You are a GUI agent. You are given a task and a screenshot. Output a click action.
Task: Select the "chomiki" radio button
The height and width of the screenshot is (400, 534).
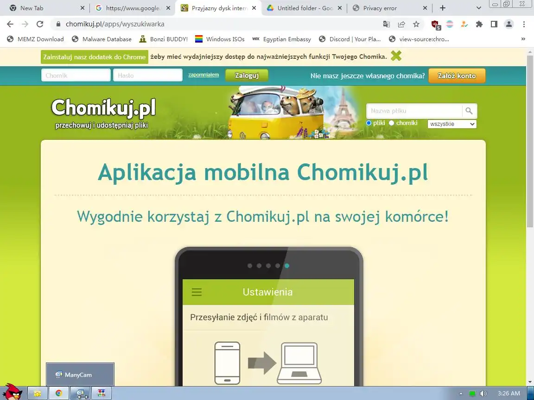tap(391, 123)
